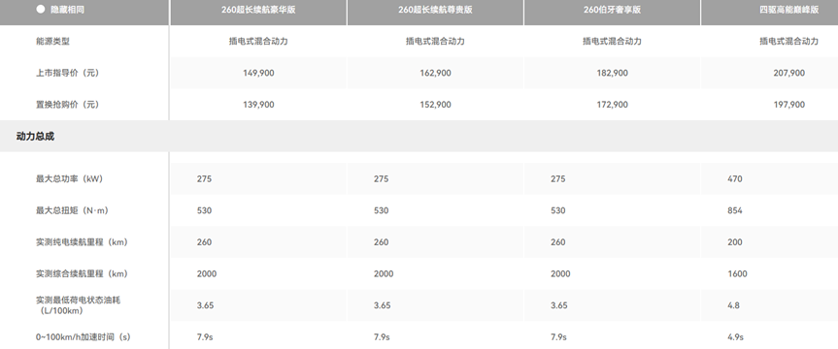Select the 152,900 trade-in price cell
This screenshot has height=349, width=838.
click(x=435, y=105)
